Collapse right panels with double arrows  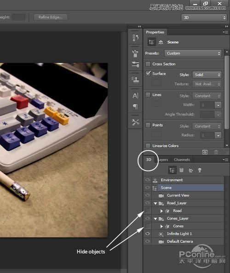pyautogui.click(x=226, y=26)
